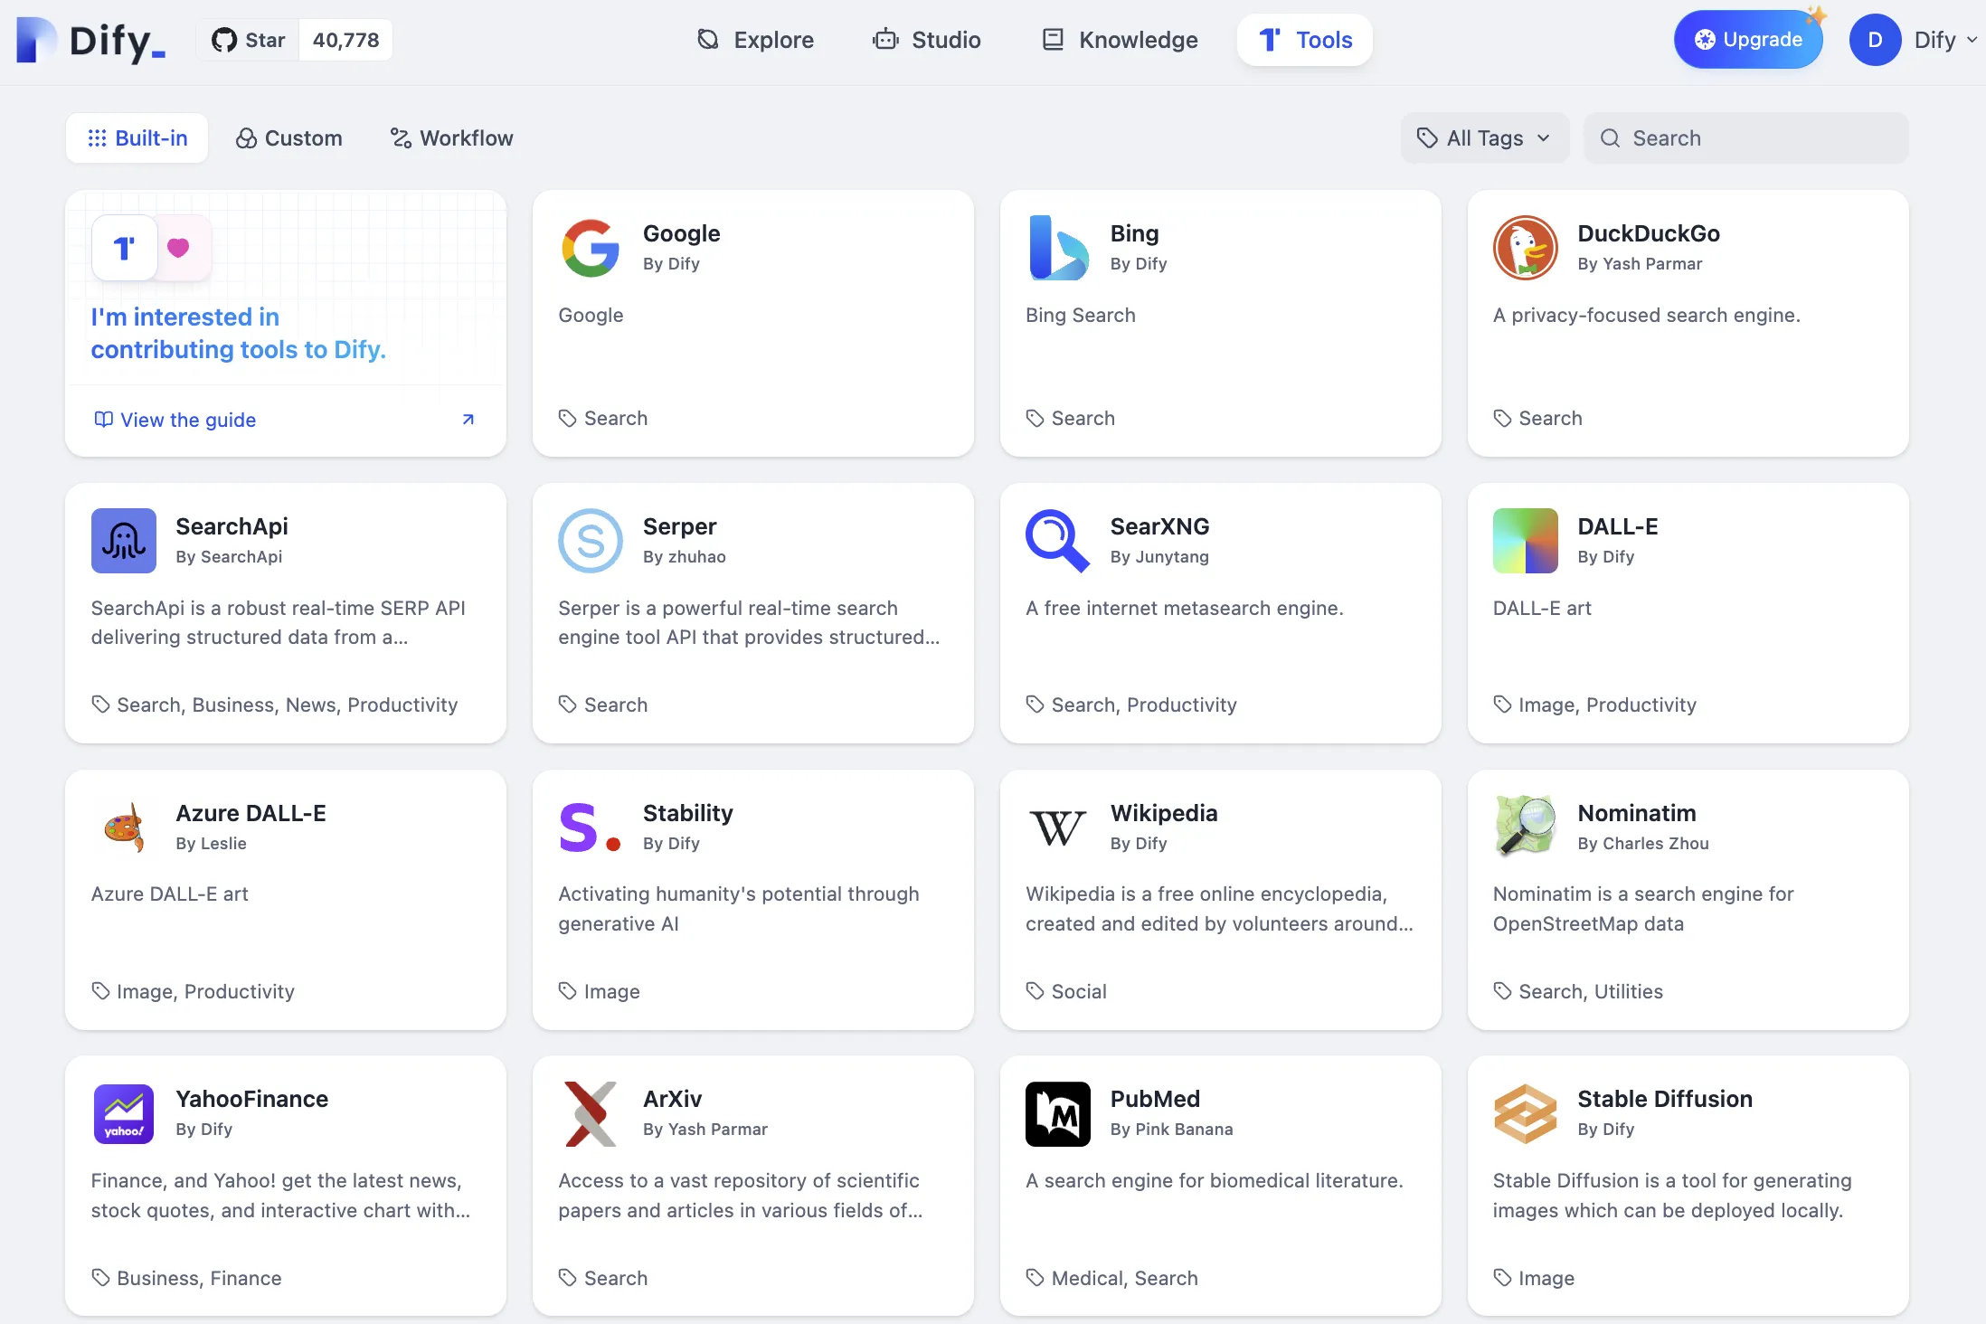The height and width of the screenshot is (1324, 1986).
Task: Click the YahooFinance icon
Action: pos(124,1113)
